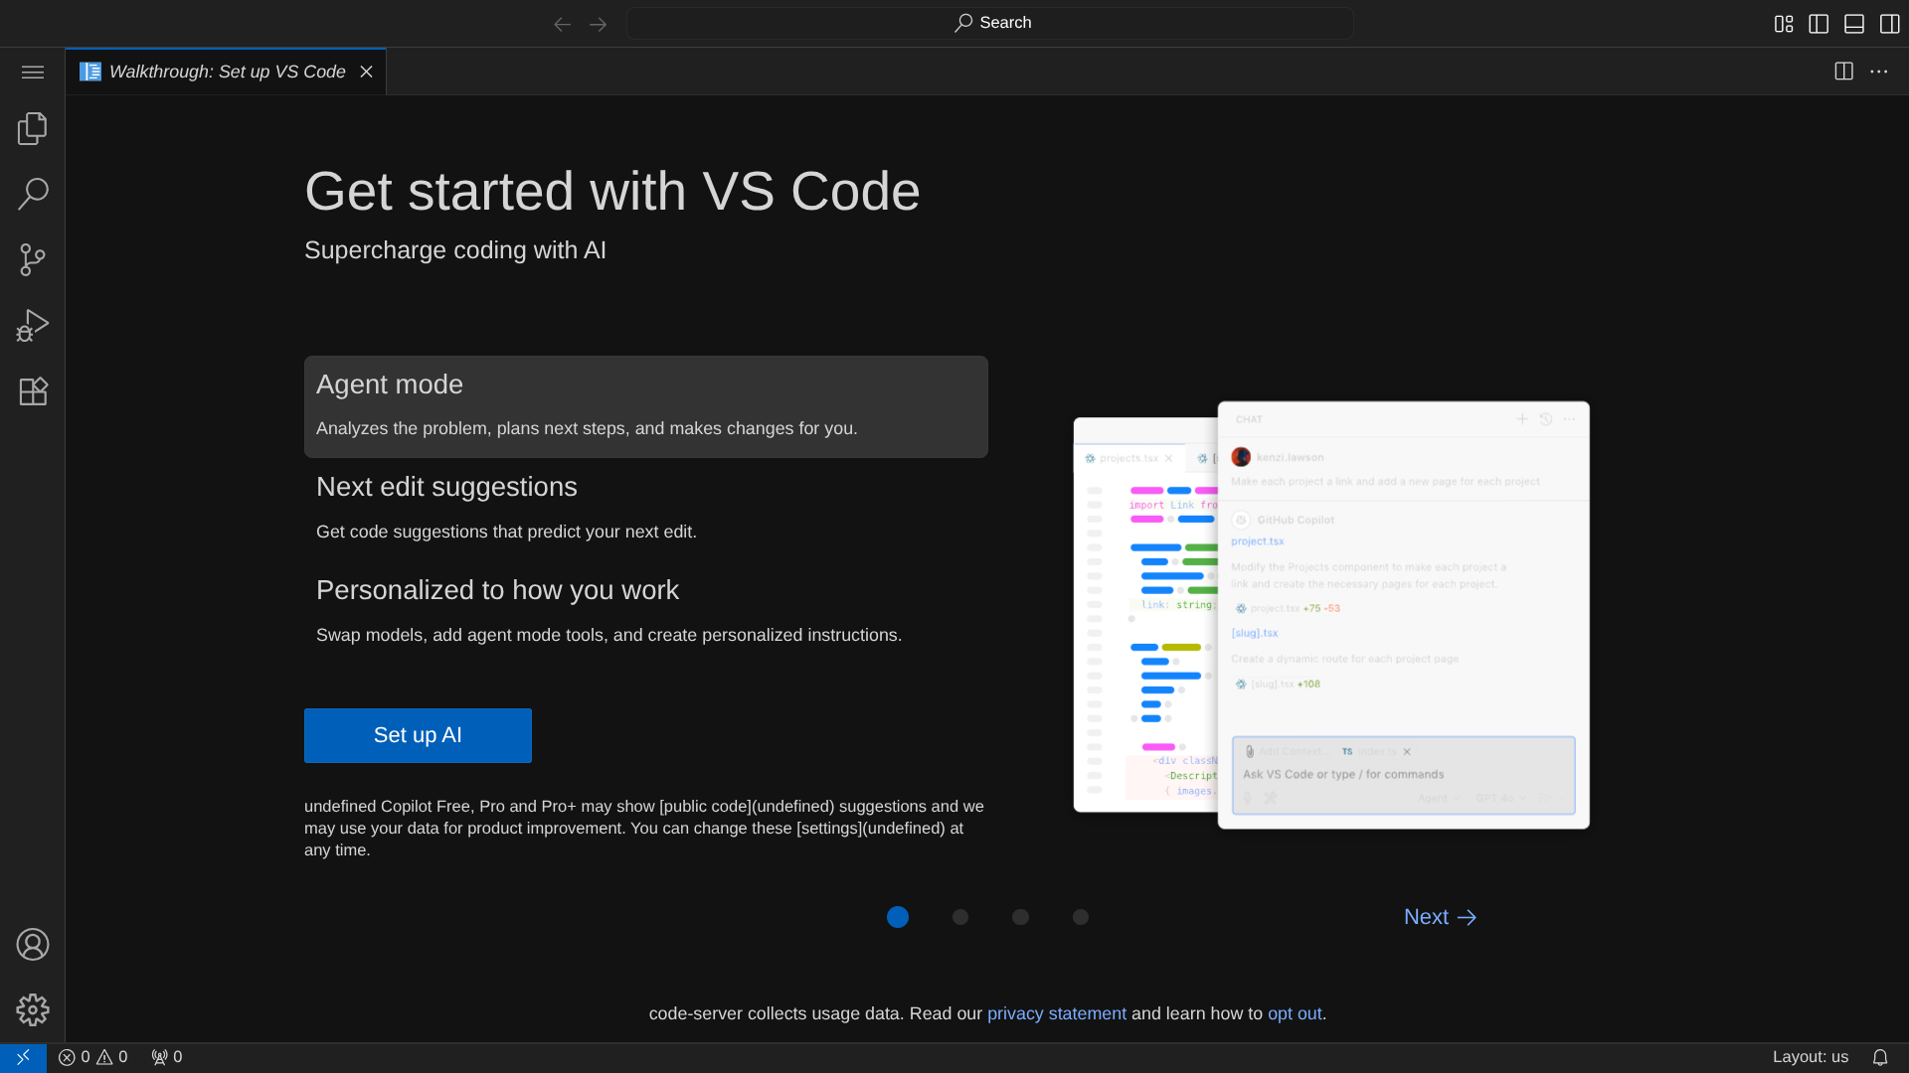Open the Extensions view
The height and width of the screenshot is (1073, 1909).
(32, 390)
